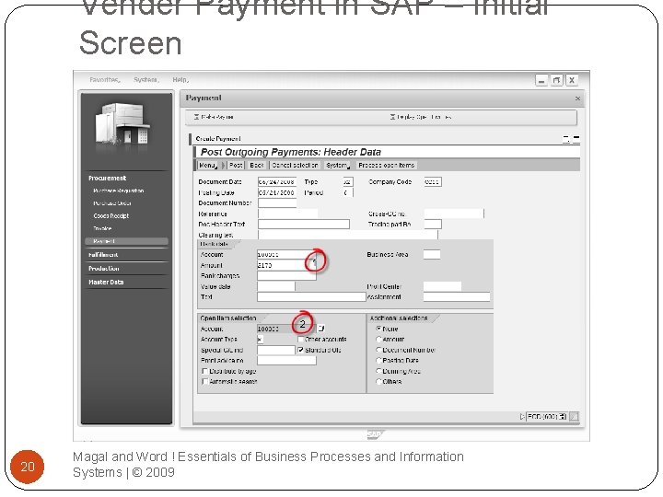Click the Posting Date field
The height and width of the screenshot is (497, 663).
pyautogui.click(x=276, y=192)
